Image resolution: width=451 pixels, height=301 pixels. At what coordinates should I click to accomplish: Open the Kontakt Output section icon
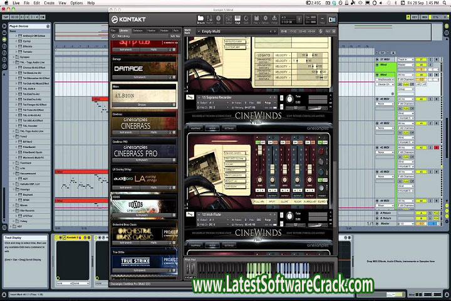[229, 19]
